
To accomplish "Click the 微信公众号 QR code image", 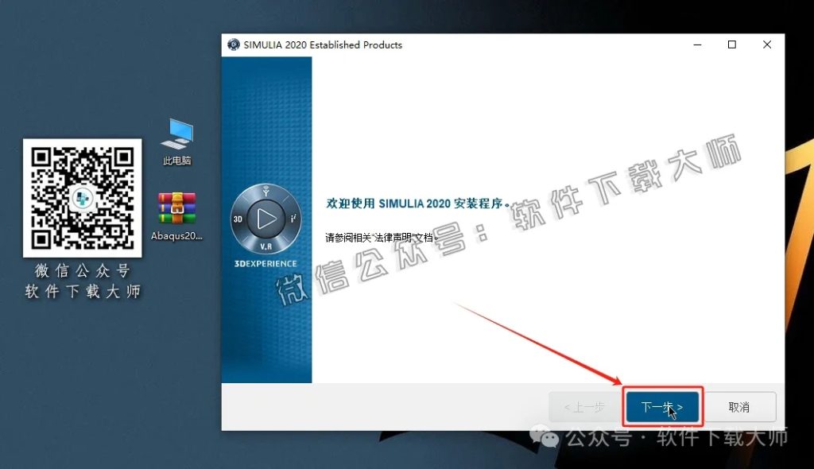I will [82, 196].
